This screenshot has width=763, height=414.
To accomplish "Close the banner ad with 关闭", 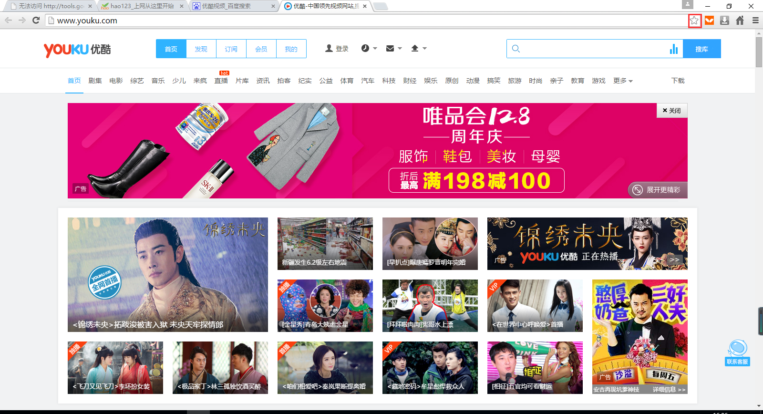I will (672, 111).
